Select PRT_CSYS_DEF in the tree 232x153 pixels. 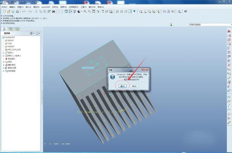click(x=13, y=50)
